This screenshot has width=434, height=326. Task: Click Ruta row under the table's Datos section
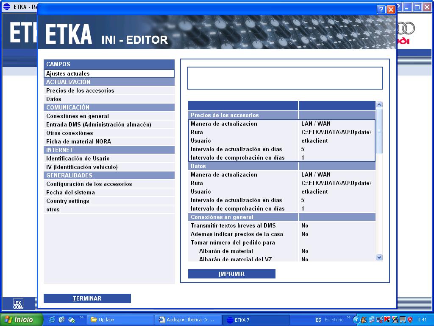coord(282,183)
